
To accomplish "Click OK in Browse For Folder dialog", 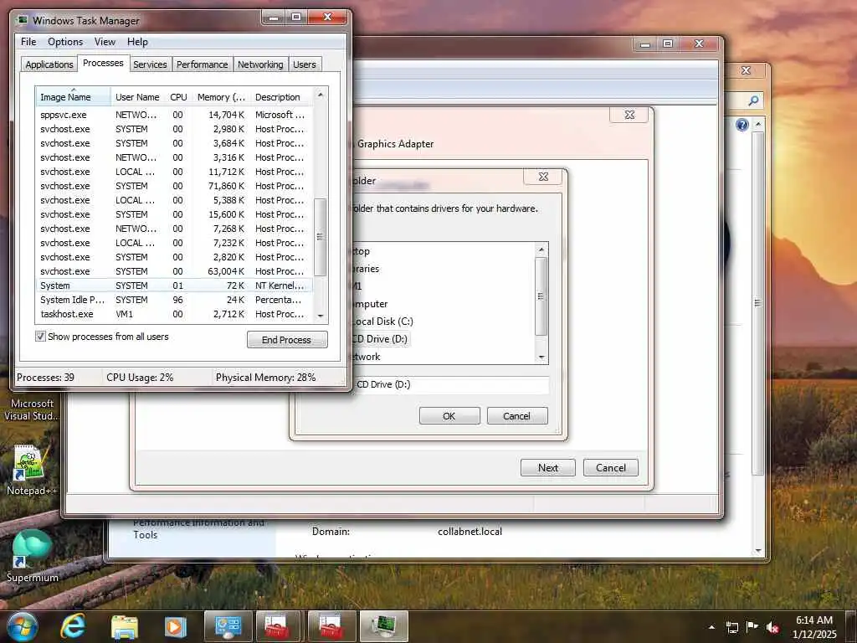I will point(449,416).
